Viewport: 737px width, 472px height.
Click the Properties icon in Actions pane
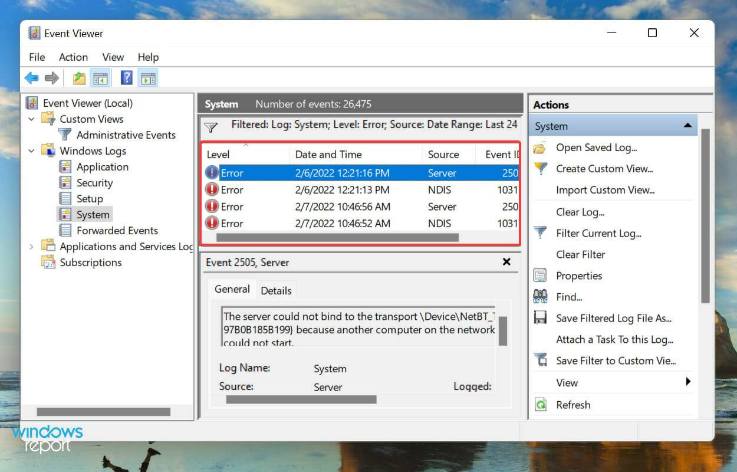[539, 276]
